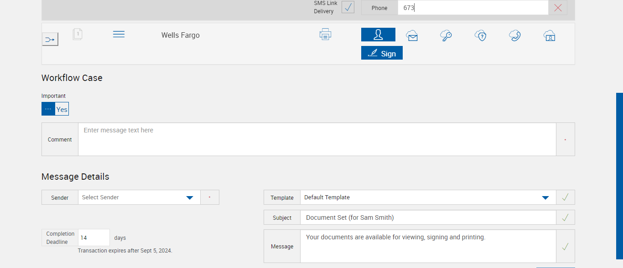623x268 pixels.
Task: Select the person signer icon button
Action: tap(378, 35)
